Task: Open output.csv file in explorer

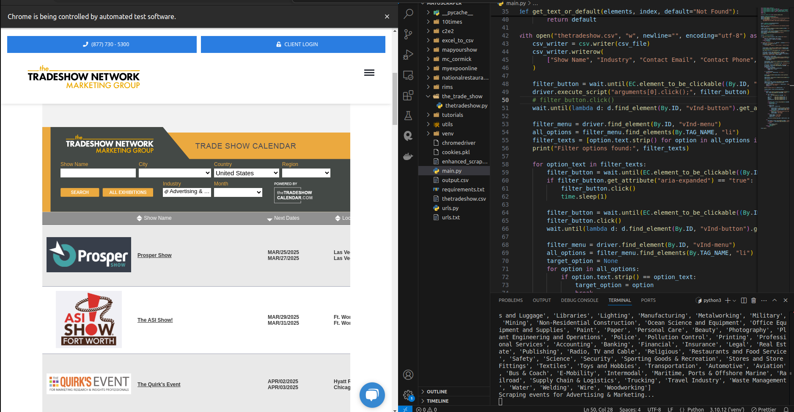Action: [x=455, y=180]
